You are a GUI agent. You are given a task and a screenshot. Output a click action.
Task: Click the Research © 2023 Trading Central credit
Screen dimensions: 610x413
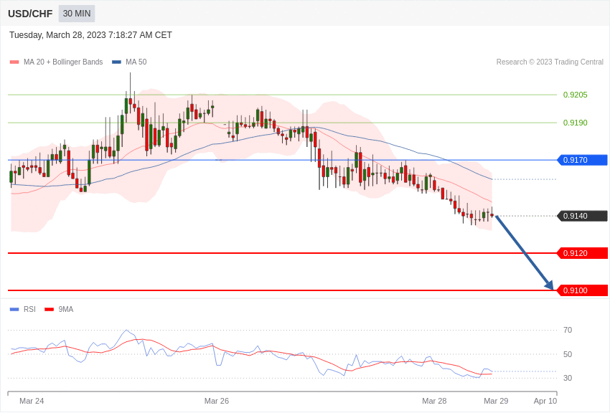[x=550, y=62]
